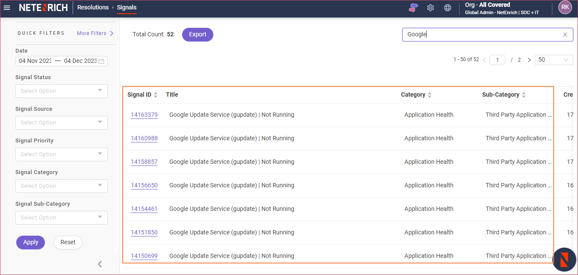
Task: Open signal 14151850
Action: pyautogui.click(x=144, y=233)
